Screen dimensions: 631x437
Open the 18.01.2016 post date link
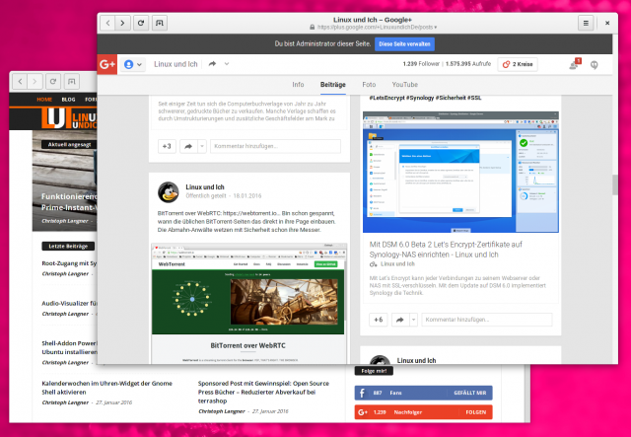(x=247, y=196)
